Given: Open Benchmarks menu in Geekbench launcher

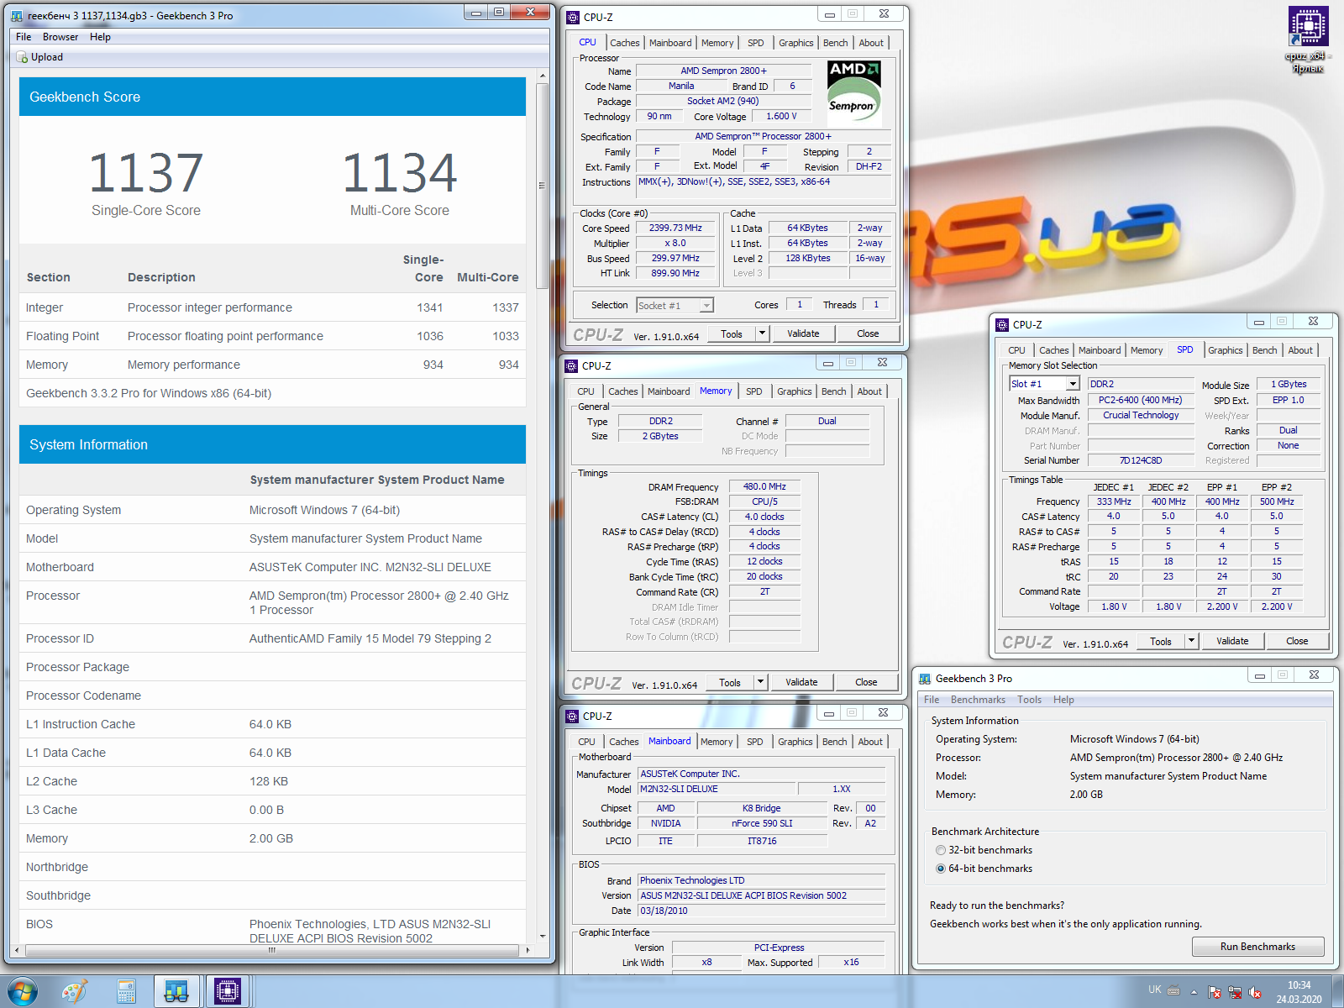Looking at the screenshot, I should [978, 700].
